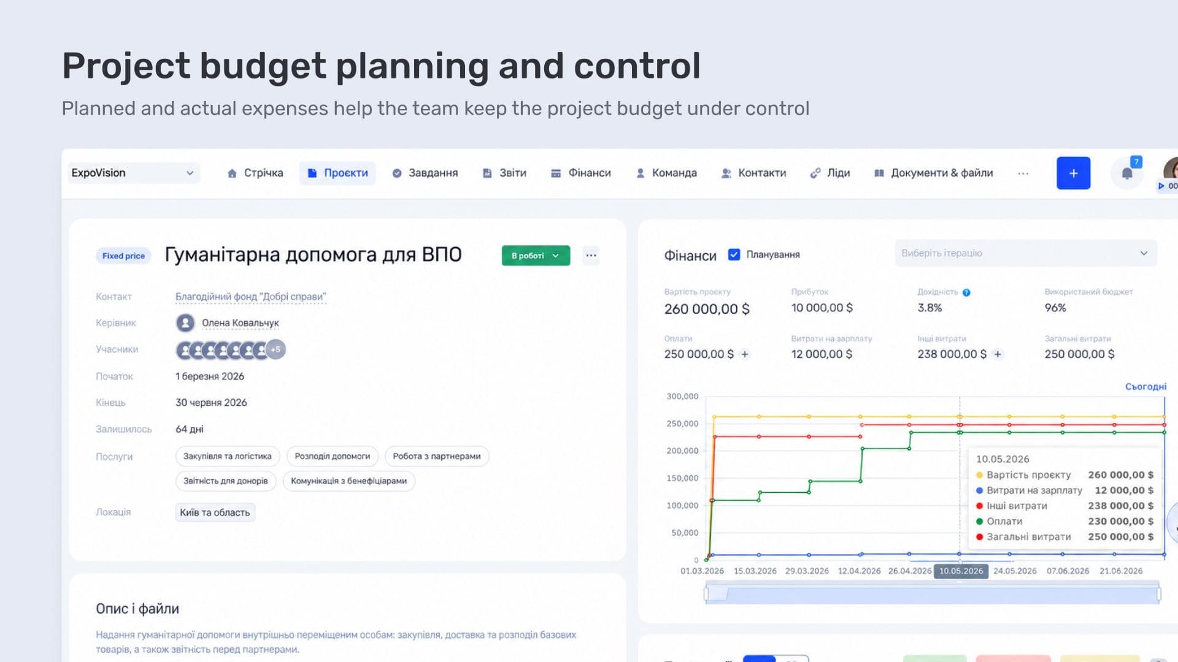Open the Фінанси menu item

pos(581,173)
